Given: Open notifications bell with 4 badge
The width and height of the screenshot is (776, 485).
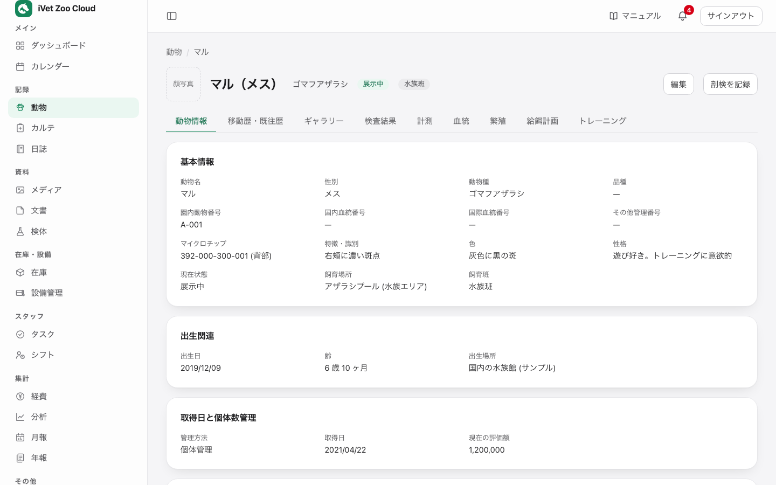Looking at the screenshot, I should (x=683, y=16).
